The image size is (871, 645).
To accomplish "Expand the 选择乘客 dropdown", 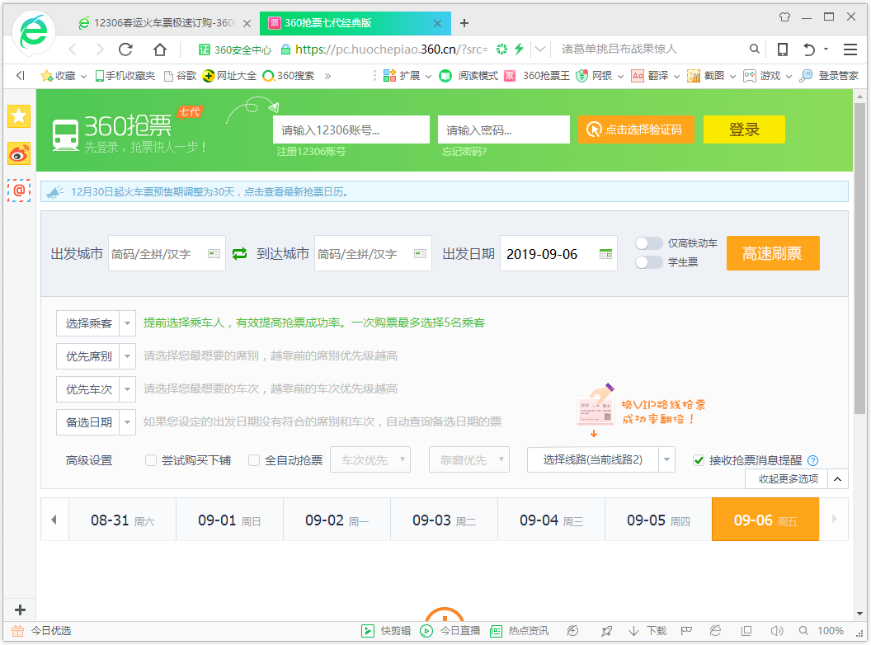I will (127, 323).
